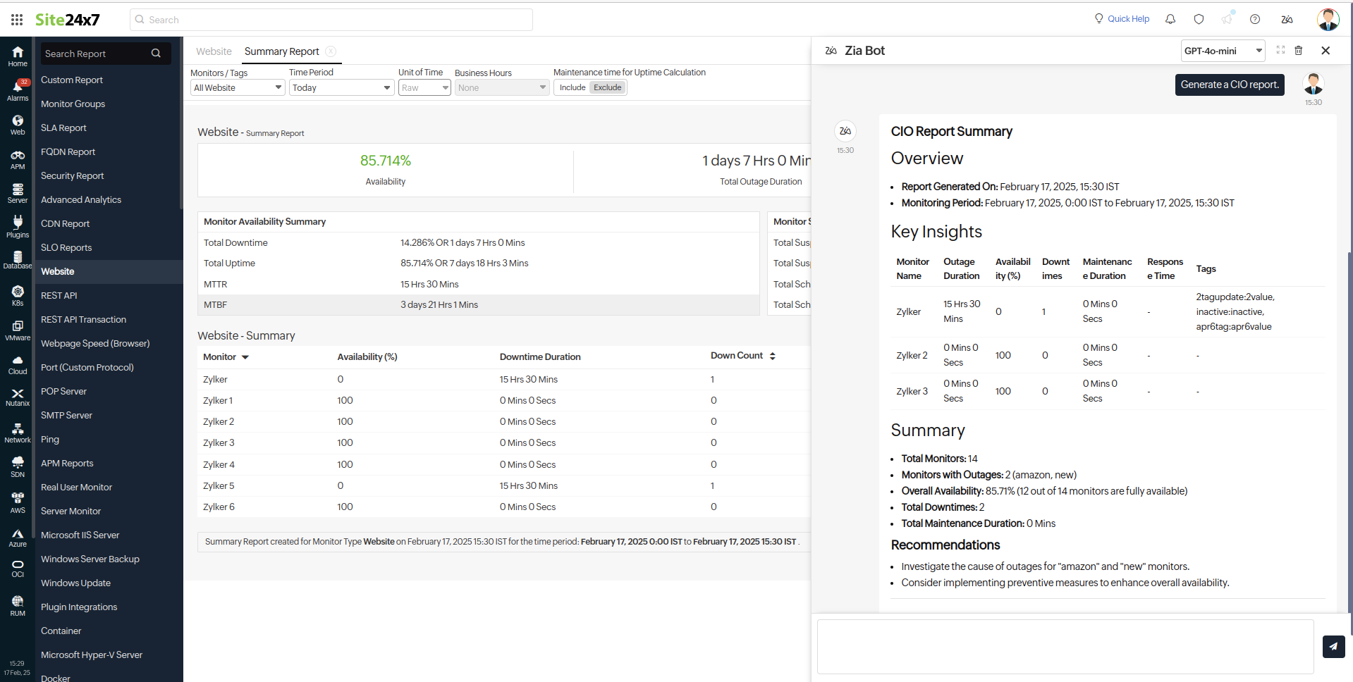This screenshot has width=1353, height=682.
Task: Select the VMware sidebar icon
Action: (x=17, y=328)
